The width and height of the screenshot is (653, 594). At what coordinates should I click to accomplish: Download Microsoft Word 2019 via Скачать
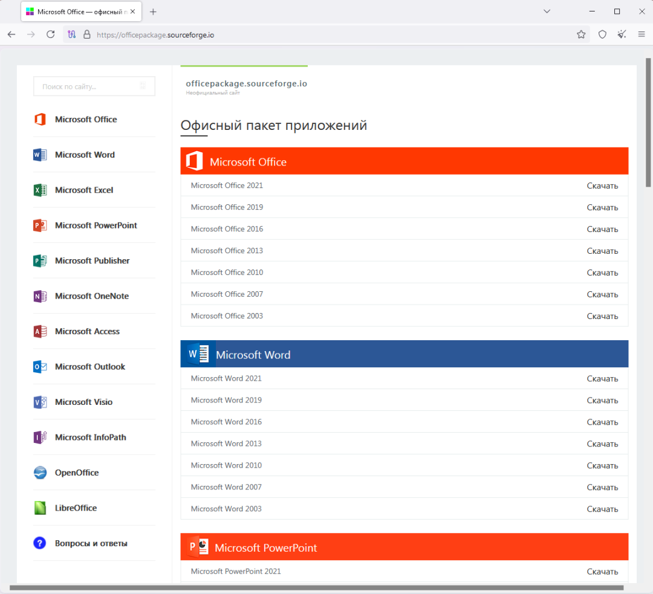point(602,401)
